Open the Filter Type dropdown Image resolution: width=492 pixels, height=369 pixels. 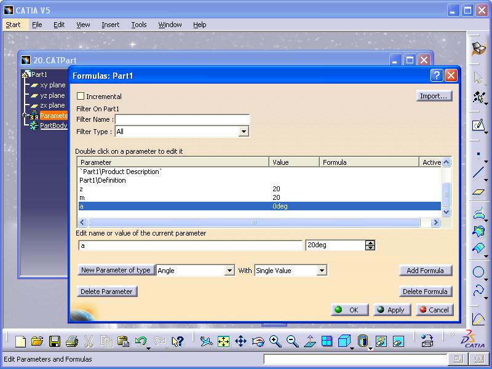click(x=244, y=132)
